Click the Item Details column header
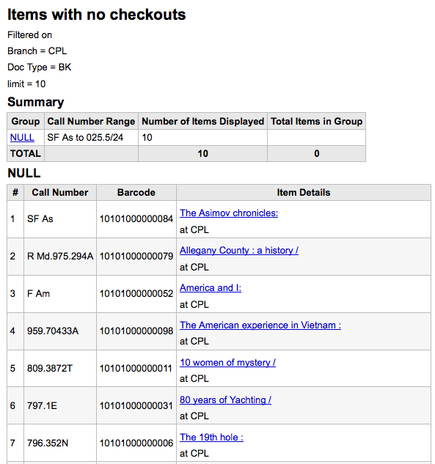Viewport: 435px width, 464px height. (304, 193)
